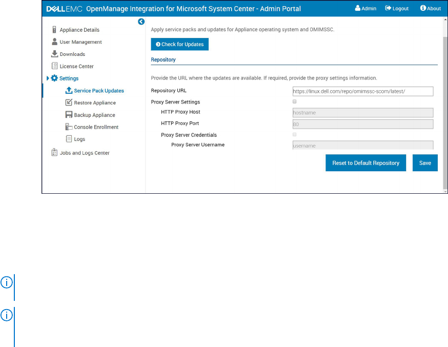This screenshot has width=448, height=347.
Task: Click the Repository URL field
Action: (363, 91)
